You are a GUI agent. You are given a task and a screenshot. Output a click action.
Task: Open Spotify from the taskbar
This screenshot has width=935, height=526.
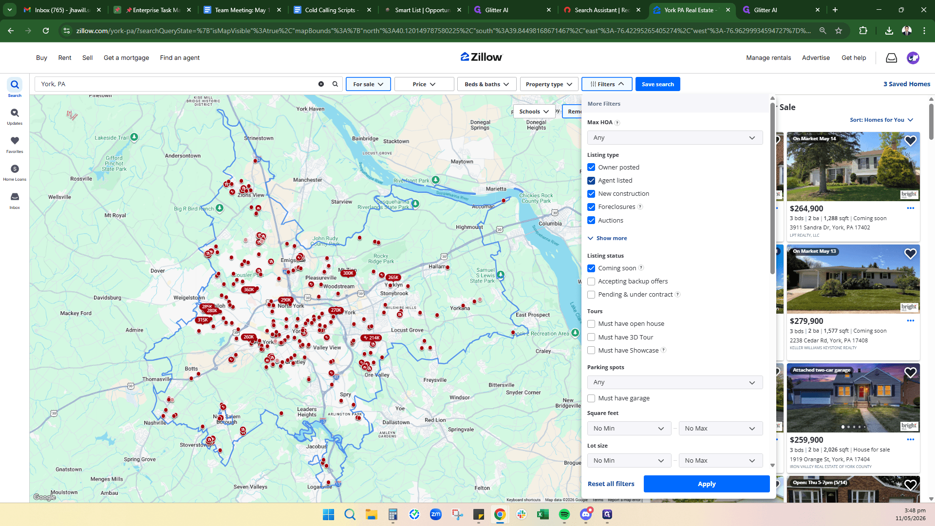point(564,514)
